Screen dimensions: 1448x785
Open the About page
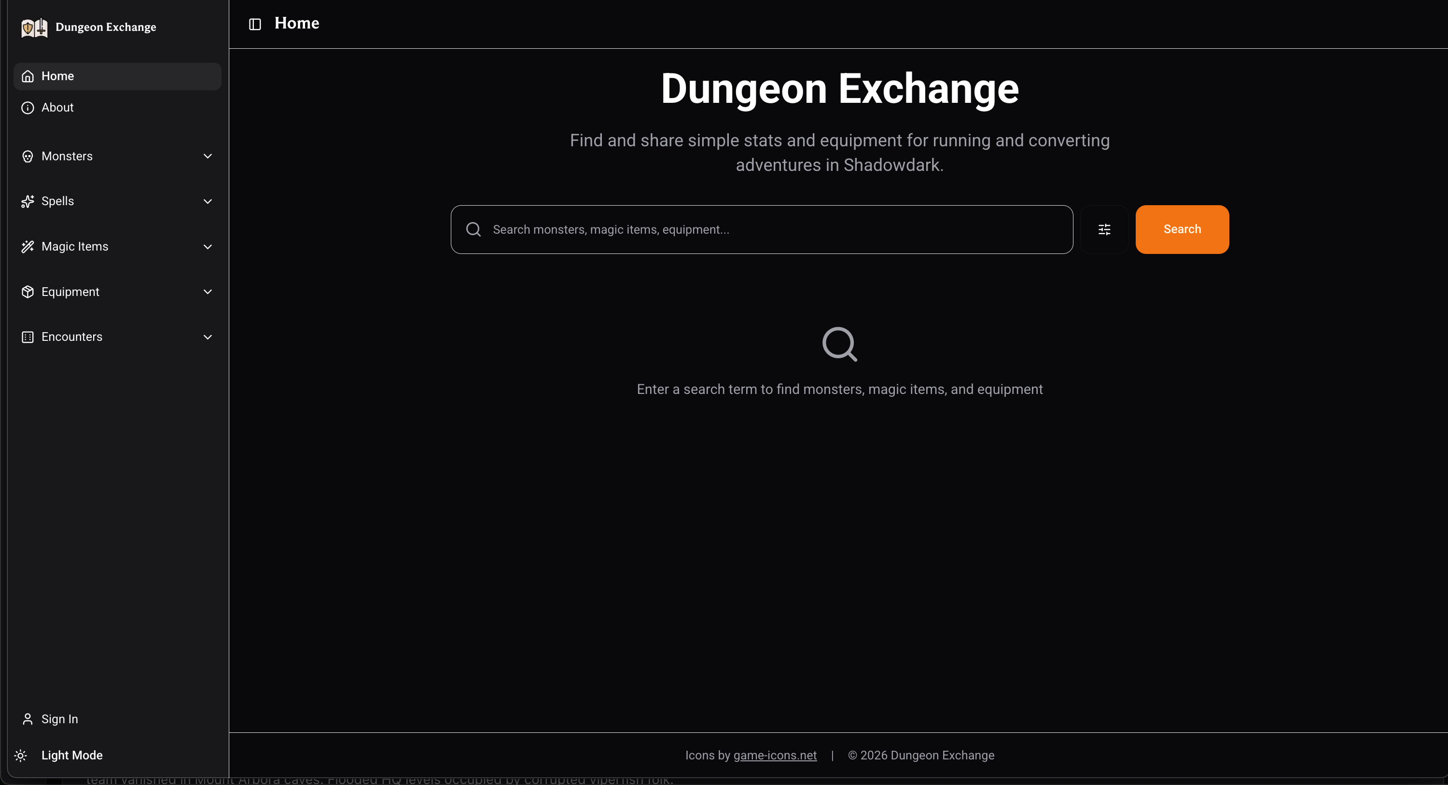tap(57, 107)
